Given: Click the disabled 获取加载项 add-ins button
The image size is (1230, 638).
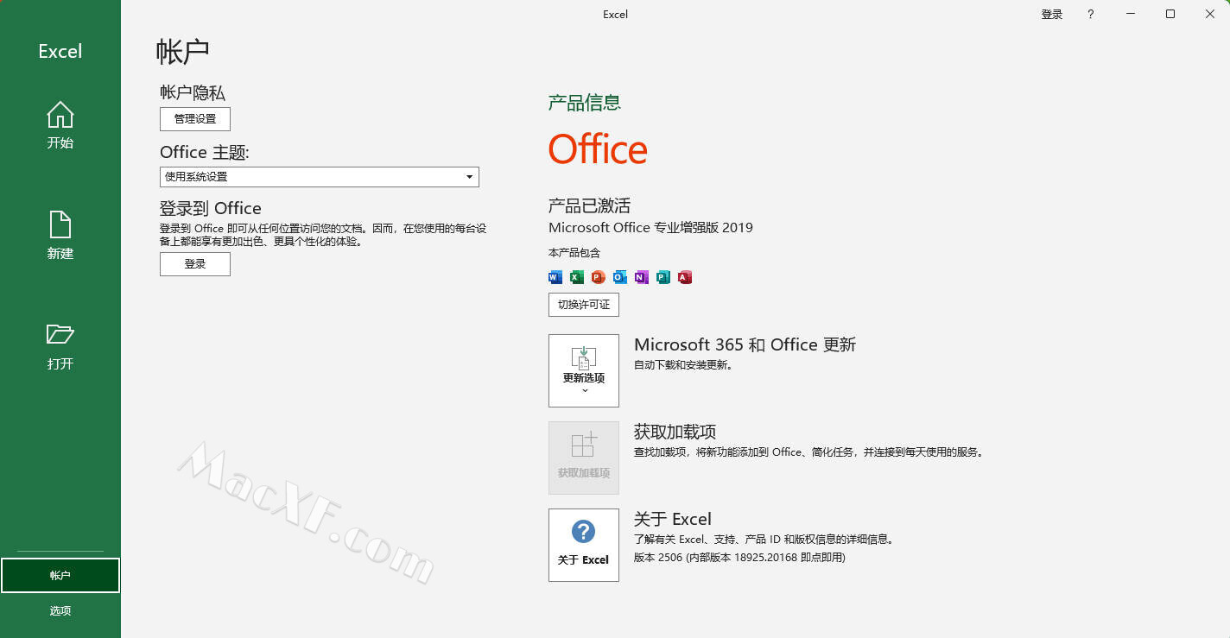Looking at the screenshot, I should point(584,458).
